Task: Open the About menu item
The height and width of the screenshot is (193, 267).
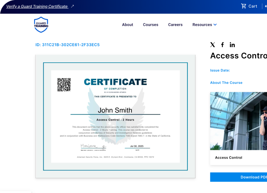Action: point(128,25)
